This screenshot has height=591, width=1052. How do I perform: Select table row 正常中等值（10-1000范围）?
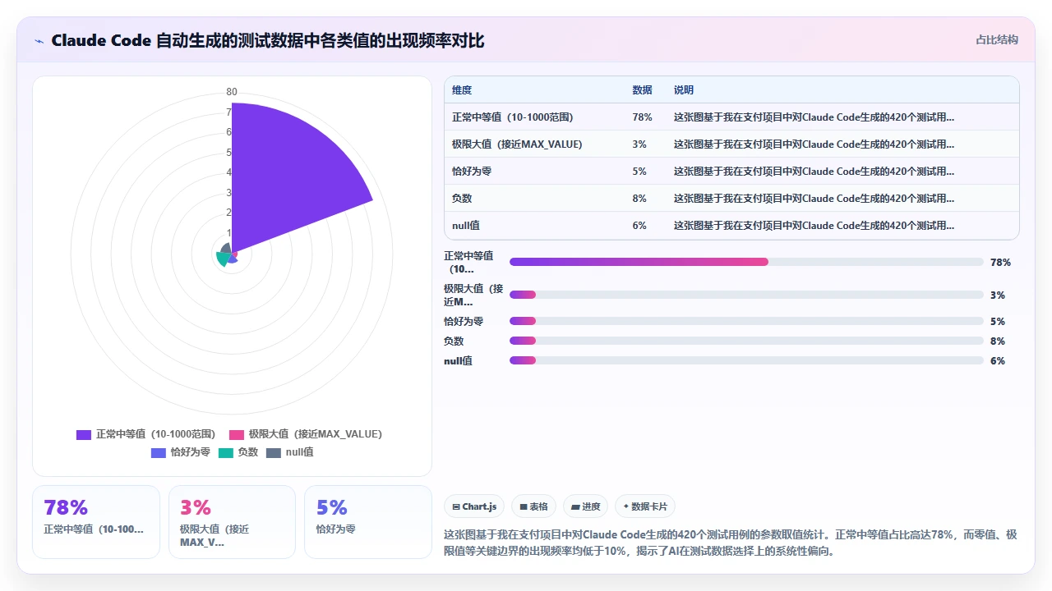click(x=731, y=117)
